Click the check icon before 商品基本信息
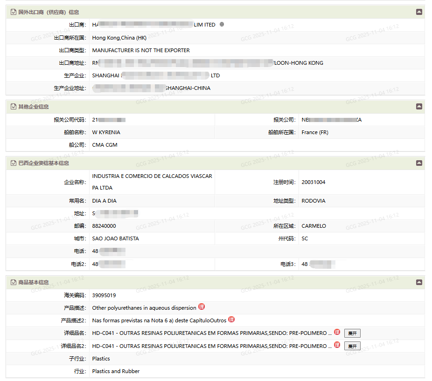Viewport: 432px width, 381px height. [x=13, y=282]
